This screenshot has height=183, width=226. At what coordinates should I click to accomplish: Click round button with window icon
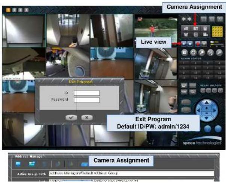click(184, 53)
